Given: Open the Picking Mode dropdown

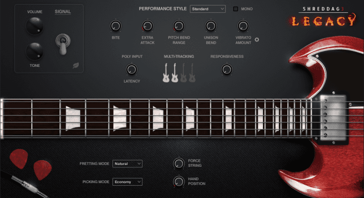Looking at the screenshot, I should pyautogui.click(x=127, y=182).
